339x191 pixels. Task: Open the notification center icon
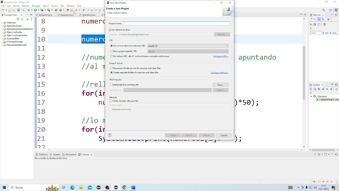pyautogui.click(x=334, y=188)
